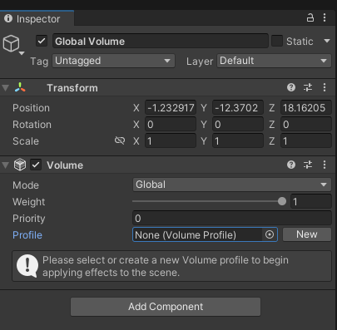Edit the Scale X field

click(171, 140)
